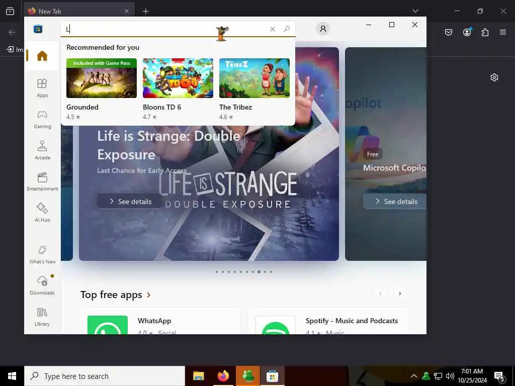Clear the search box text
The width and height of the screenshot is (515, 386).
[272, 29]
